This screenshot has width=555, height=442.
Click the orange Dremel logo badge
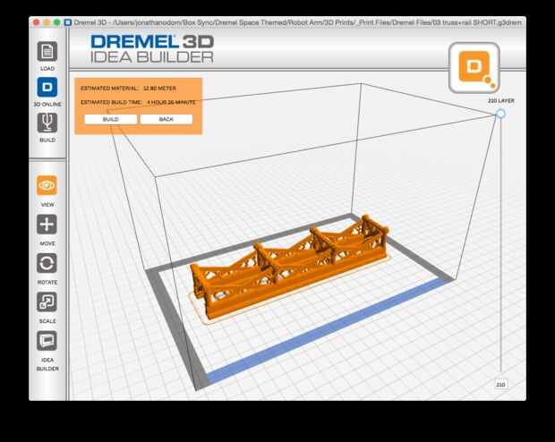(x=474, y=68)
